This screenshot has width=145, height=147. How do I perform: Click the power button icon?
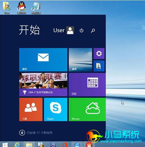click(81, 30)
